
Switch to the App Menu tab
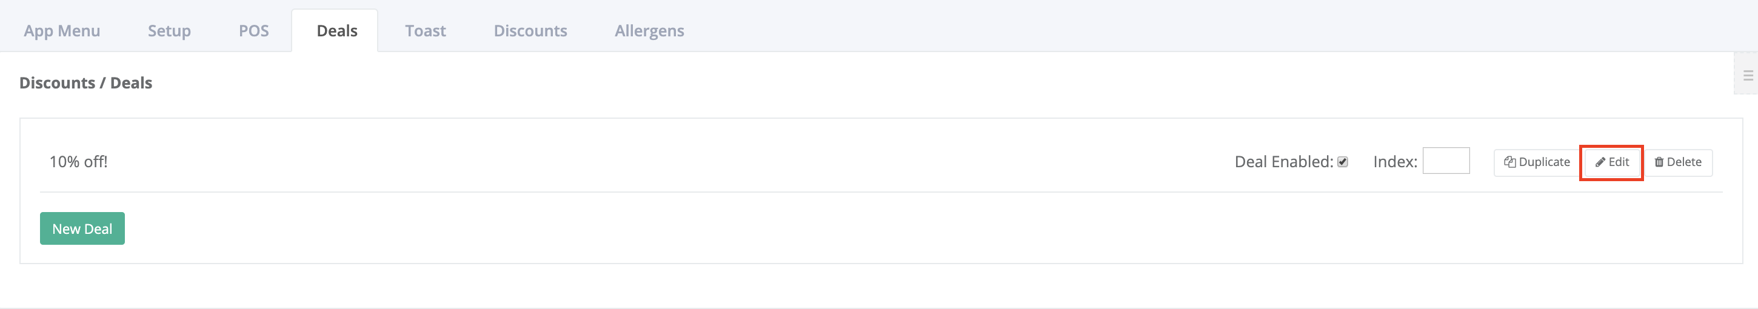pos(62,31)
